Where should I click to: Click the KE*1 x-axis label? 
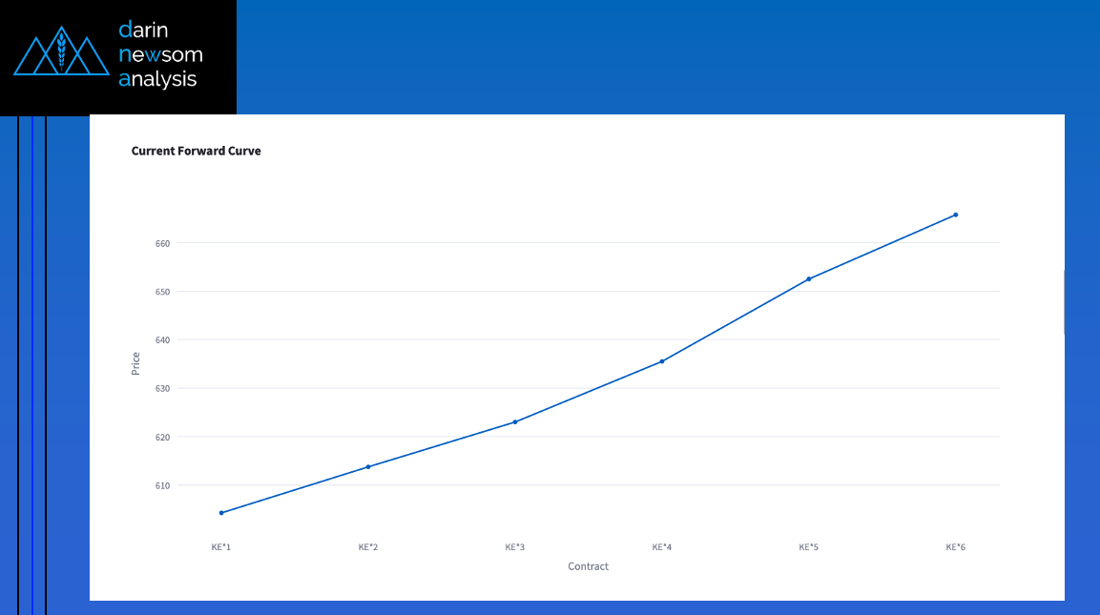click(221, 547)
